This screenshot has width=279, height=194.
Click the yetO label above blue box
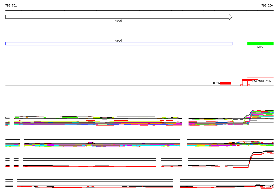pyautogui.click(x=119, y=40)
